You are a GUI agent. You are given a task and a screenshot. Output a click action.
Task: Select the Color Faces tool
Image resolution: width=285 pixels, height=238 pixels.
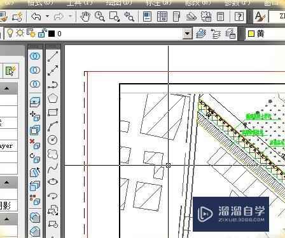point(35,200)
